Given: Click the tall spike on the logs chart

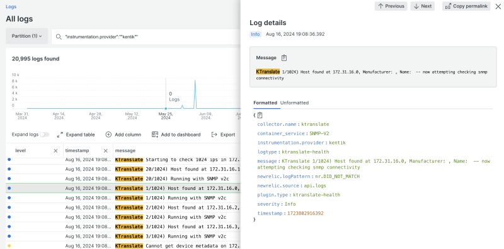Looking at the screenshot, I should pos(195,94).
